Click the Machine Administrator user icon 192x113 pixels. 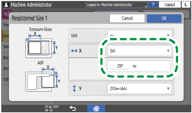pos(5,5)
